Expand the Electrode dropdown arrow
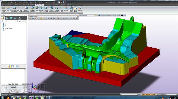Screen dimensions: 178x99 pyautogui.click(x=66, y=12)
